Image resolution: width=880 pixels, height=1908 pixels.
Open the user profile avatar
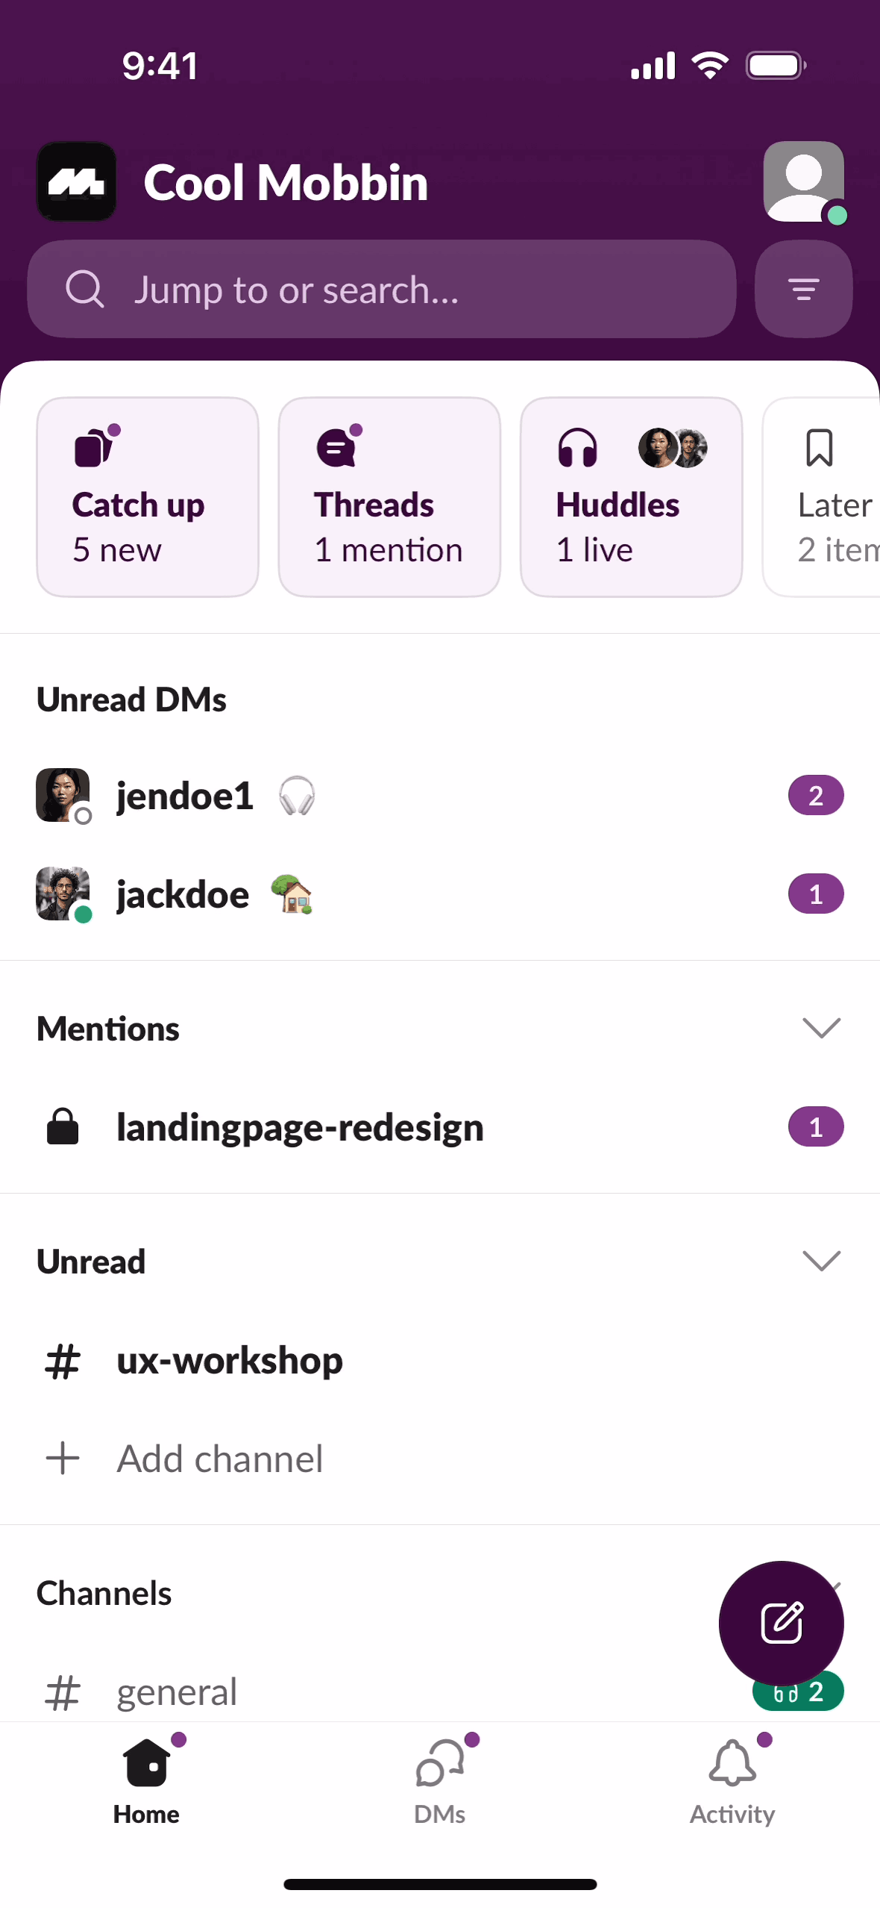[803, 181]
